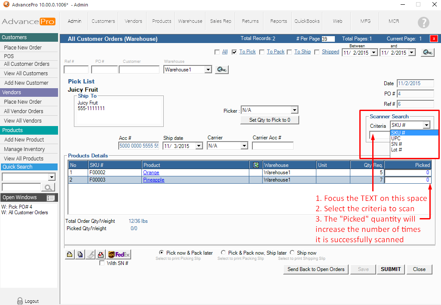Open the Warehouse menu in top bar
The width and height of the screenshot is (441, 305).
coord(190,21)
